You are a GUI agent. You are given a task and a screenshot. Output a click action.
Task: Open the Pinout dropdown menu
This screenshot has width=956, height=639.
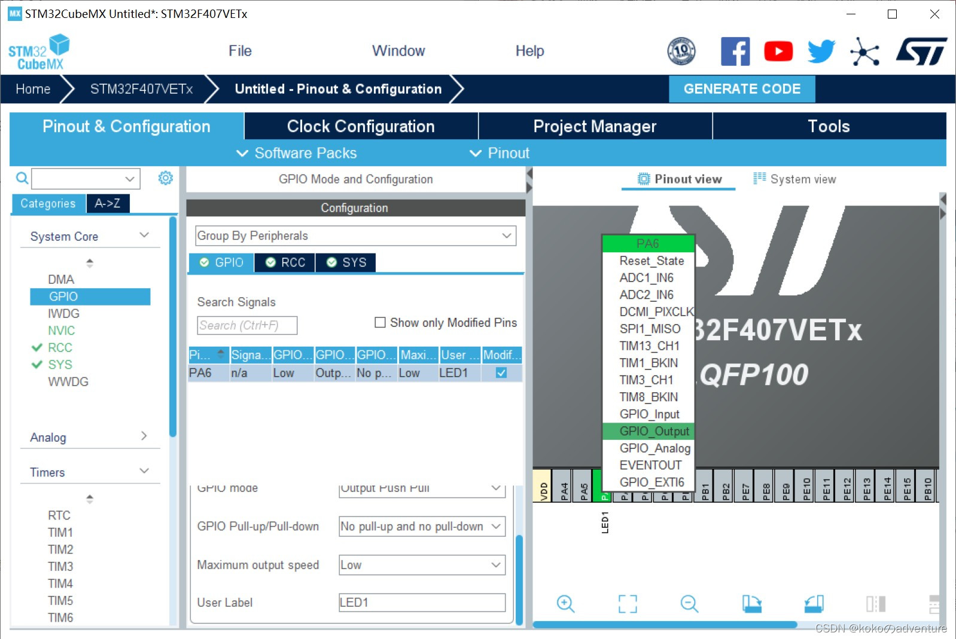coord(500,153)
